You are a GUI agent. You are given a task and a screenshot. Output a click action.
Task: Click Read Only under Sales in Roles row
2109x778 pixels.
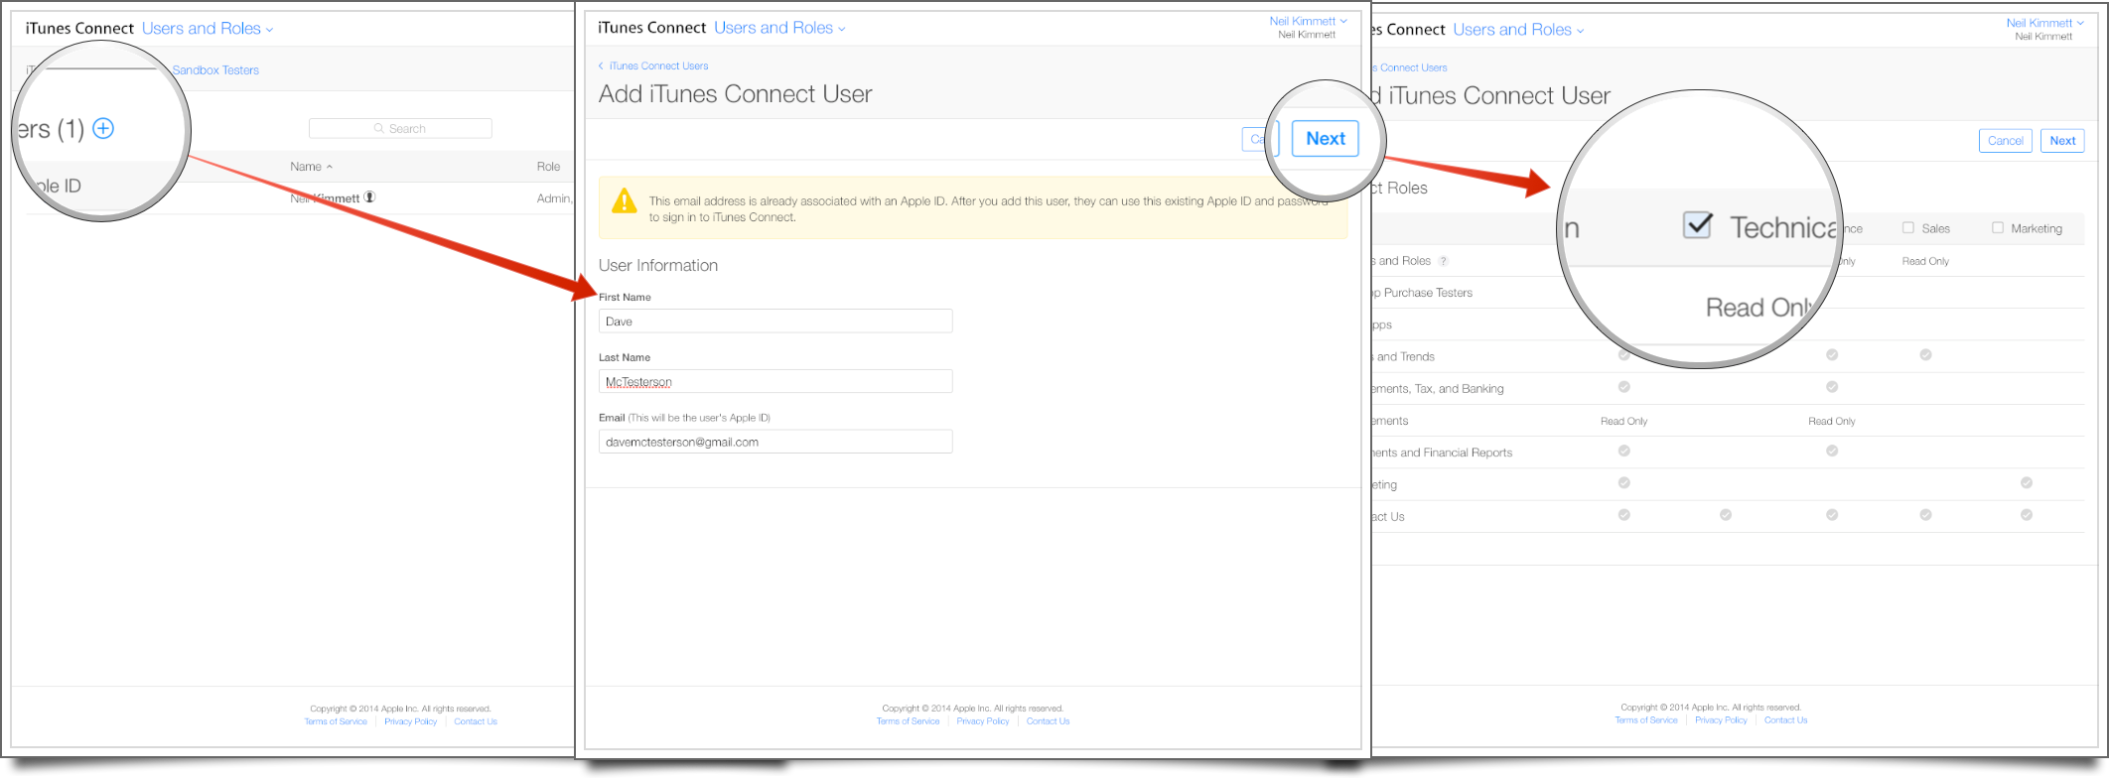tap(1925, 262)
